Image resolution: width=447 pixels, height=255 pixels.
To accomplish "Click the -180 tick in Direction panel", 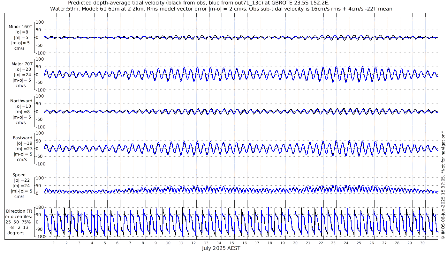I will tap(39, 236).
